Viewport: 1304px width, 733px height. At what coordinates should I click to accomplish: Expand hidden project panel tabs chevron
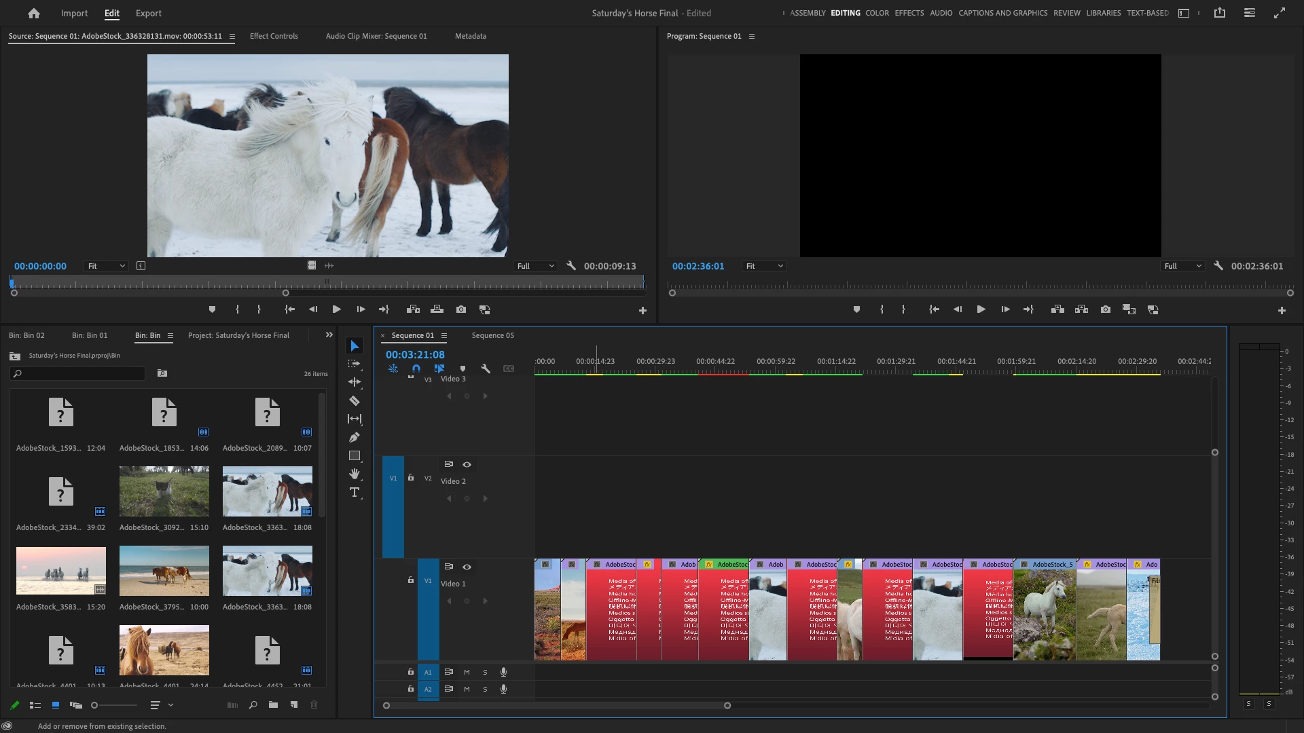pyautogui.click(x=329, y=335)
